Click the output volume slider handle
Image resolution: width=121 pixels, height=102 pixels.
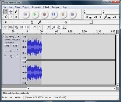tap(32, 22)
